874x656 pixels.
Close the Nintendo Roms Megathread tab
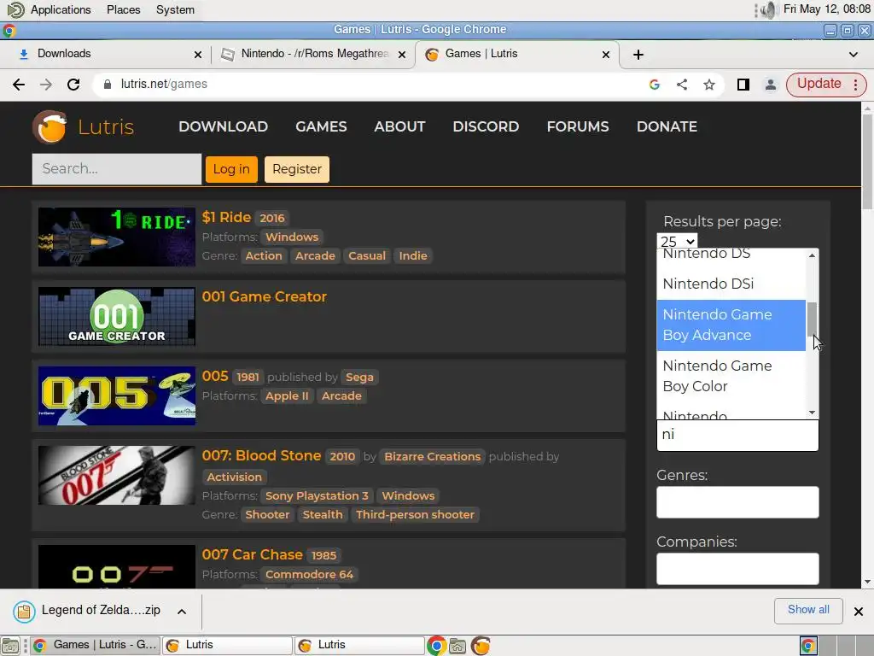401,54
